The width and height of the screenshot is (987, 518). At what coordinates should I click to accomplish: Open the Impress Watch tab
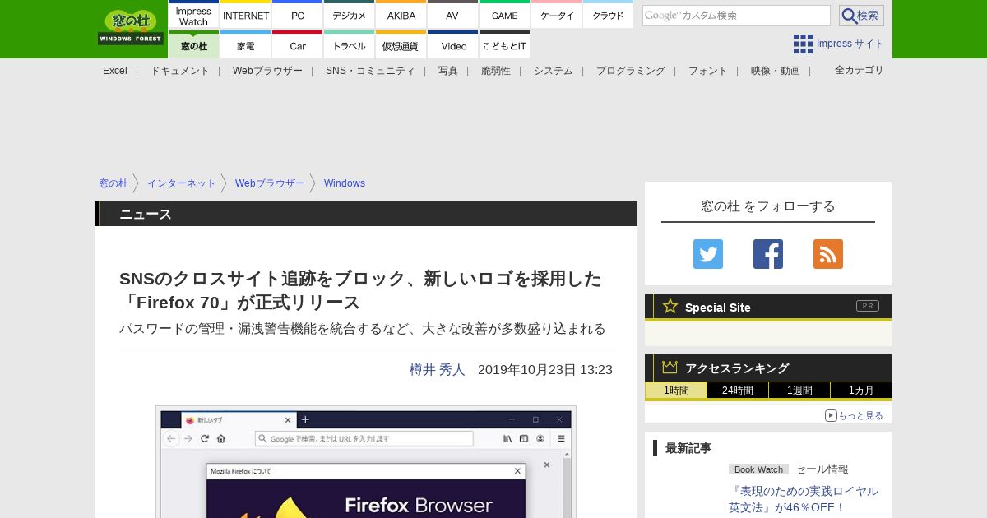pos(193,16)
